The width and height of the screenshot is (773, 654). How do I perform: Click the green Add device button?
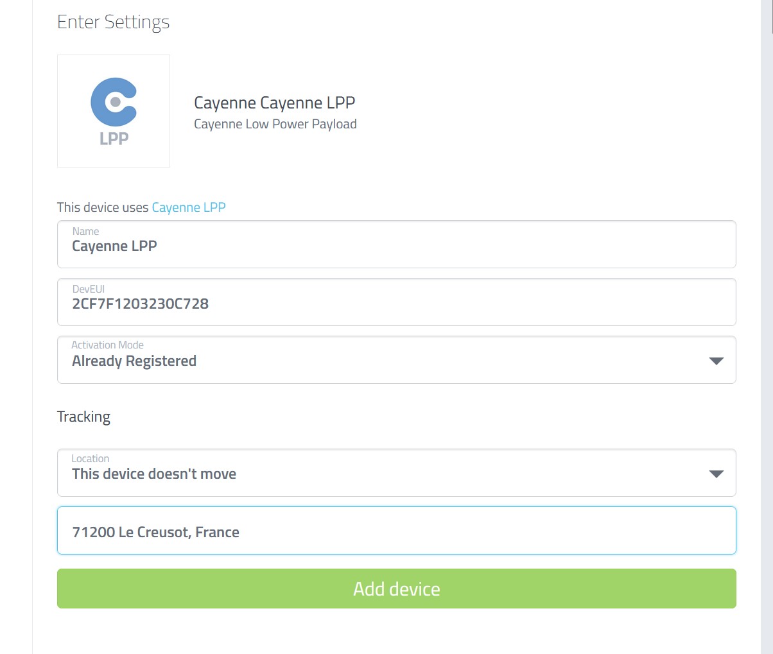pyautogui.click(x=396, y=589)
